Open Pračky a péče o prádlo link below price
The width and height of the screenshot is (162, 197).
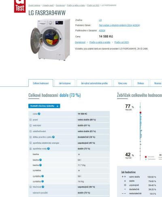point(100,42)
